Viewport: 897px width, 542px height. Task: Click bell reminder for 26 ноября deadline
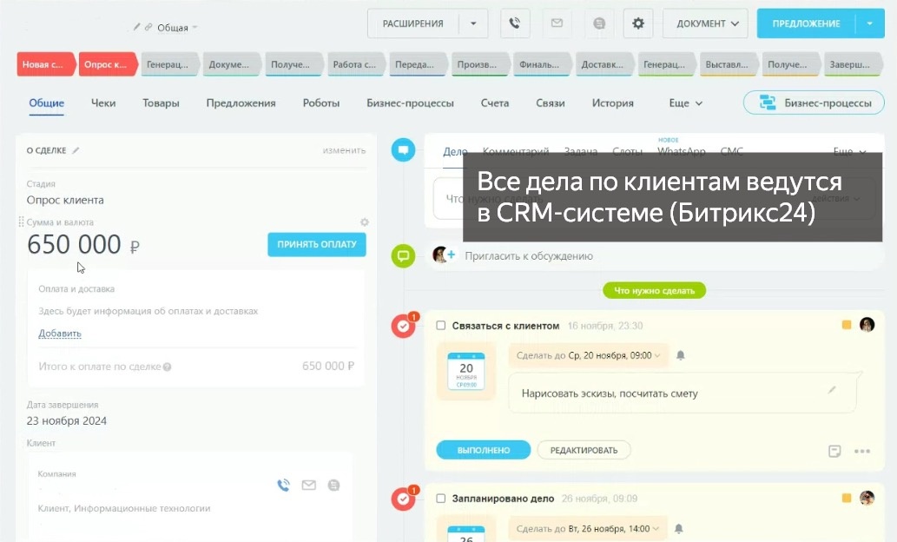(x=678, y=529)
